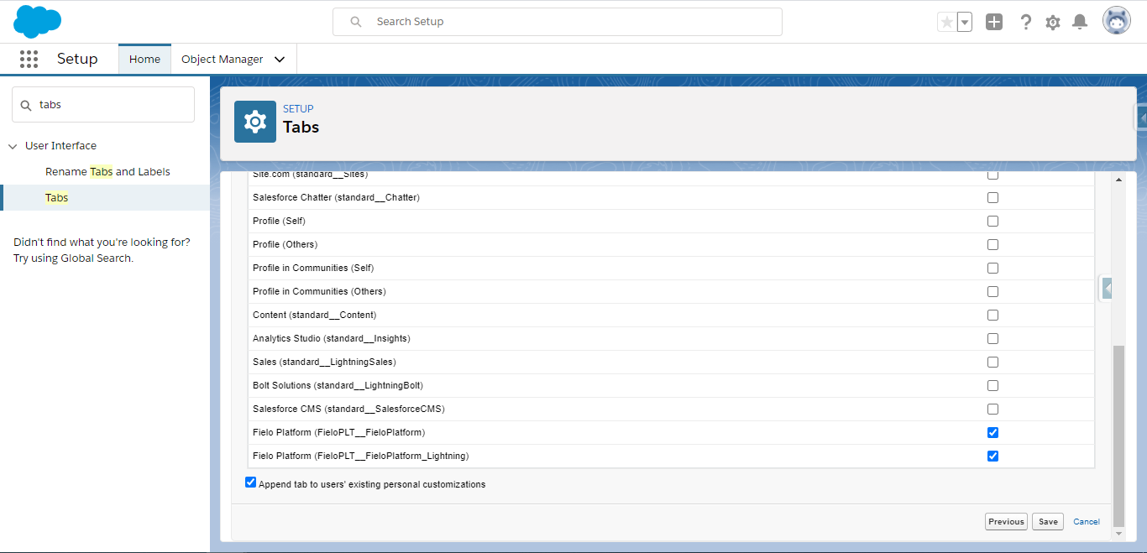Click the Salesforce CMS row label
1147x553 pixels.
point(348,410)
